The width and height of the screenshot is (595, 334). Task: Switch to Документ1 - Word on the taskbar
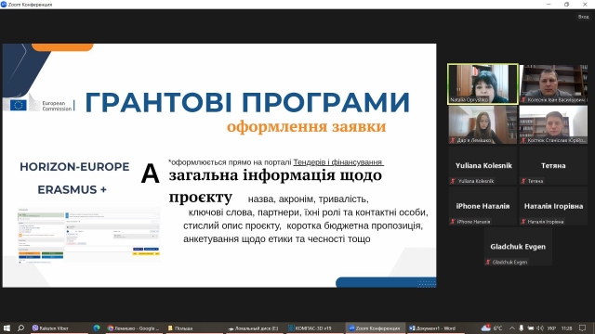pyautogui.click(x=435, y=328)
